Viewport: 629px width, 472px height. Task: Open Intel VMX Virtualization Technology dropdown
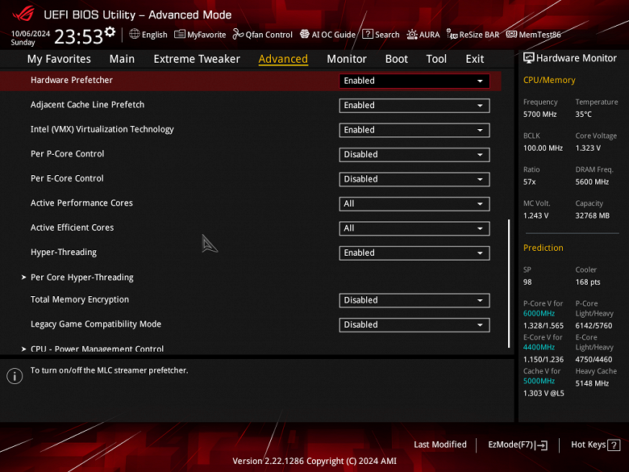coord(414,130)
